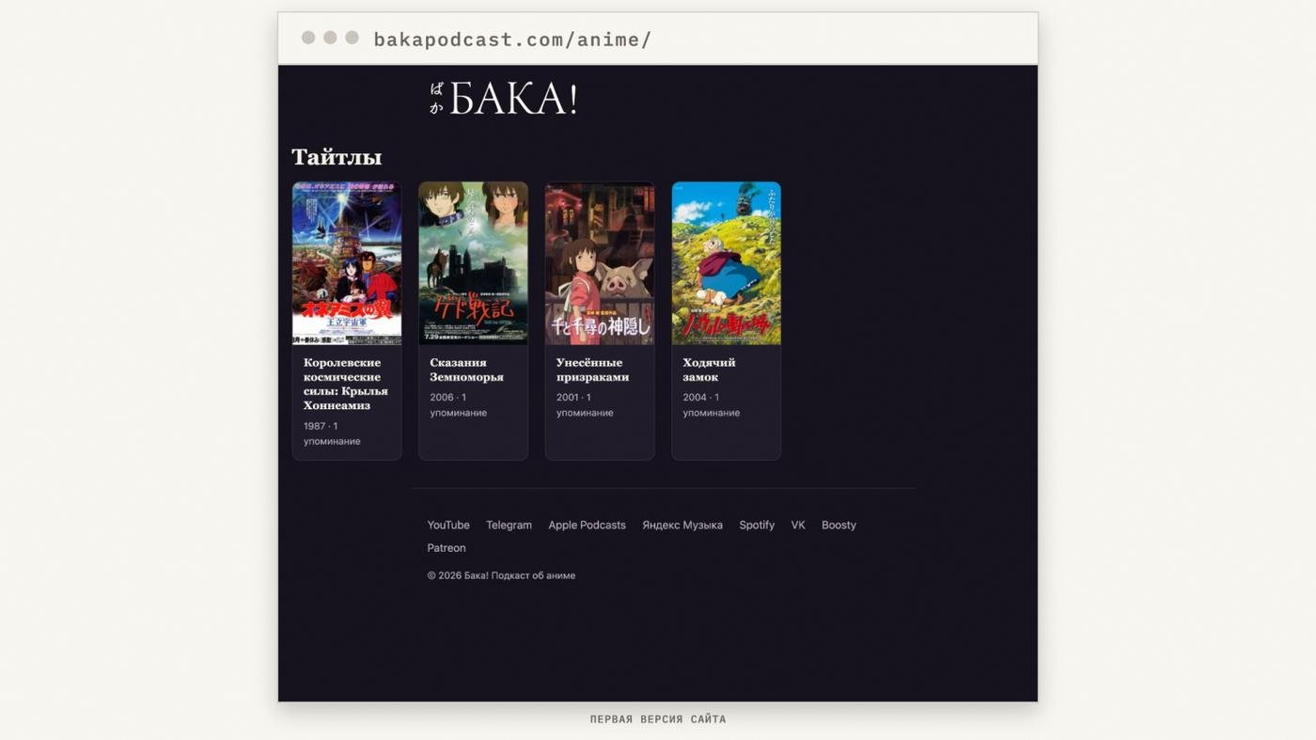Open the Apple Podcasts footer link

(x=587, y=525)
